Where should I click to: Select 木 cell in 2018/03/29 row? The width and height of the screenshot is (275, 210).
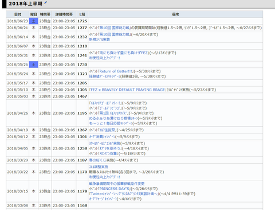[x=34, y=160]
